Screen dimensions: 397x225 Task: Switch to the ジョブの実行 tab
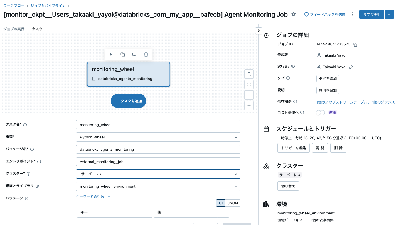tap(14, 29)
